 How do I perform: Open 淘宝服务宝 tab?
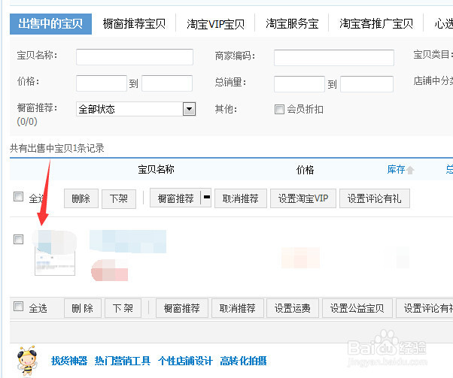click(x=292, y=23)
